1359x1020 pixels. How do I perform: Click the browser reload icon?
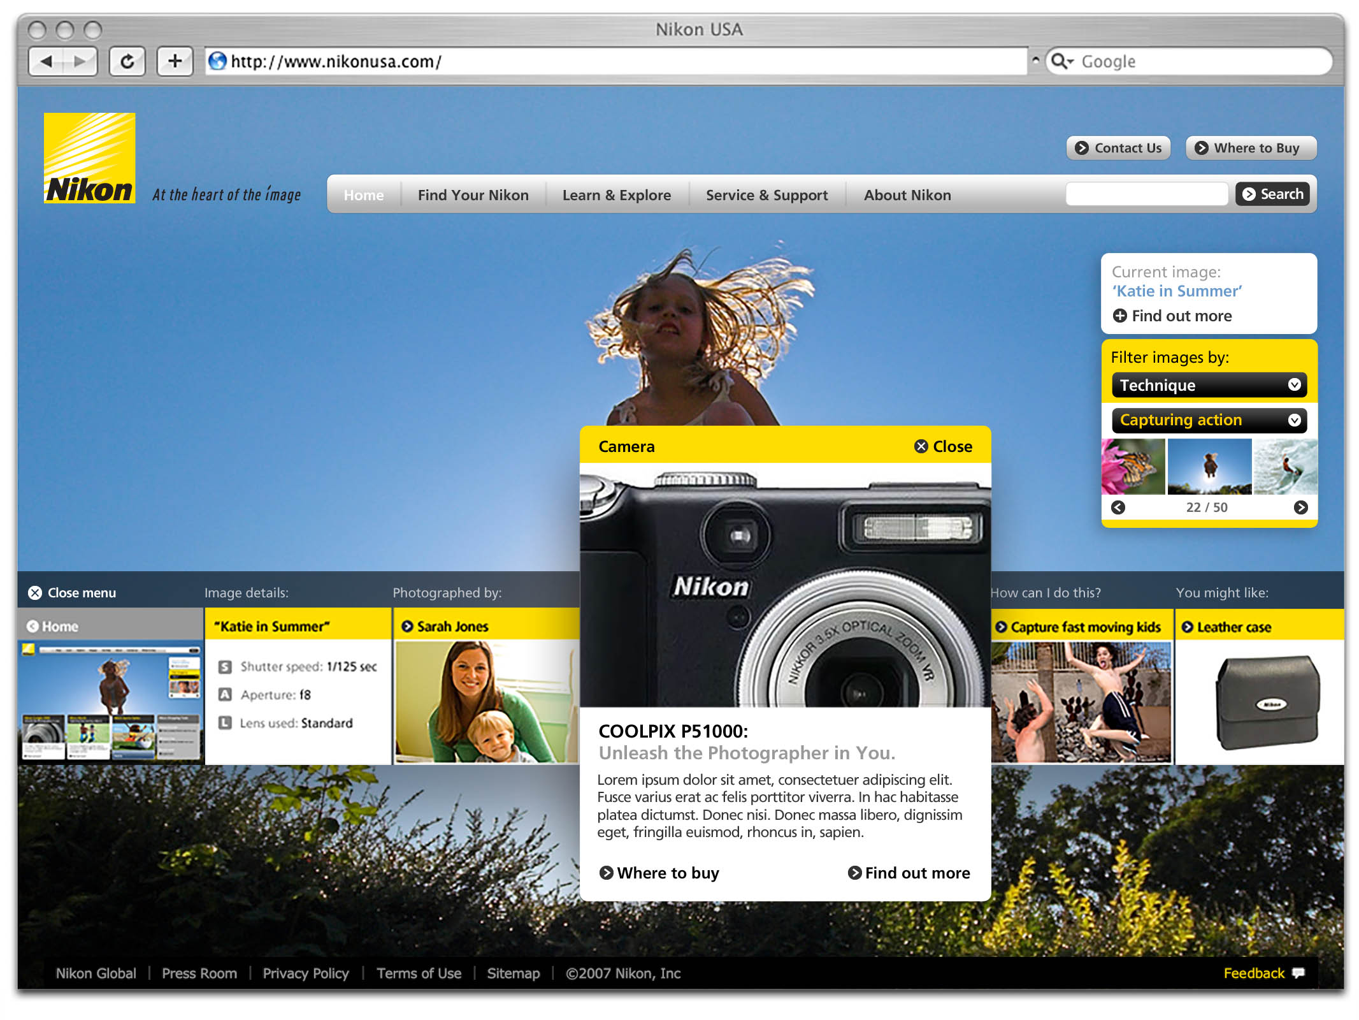[x=127, y=61]
